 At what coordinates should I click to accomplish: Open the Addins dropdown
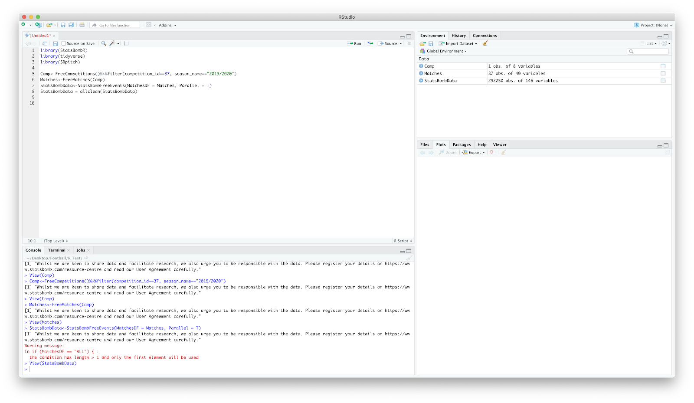point(167,25)
